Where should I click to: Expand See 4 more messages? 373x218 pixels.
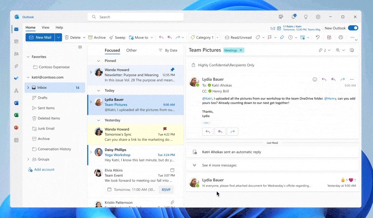pyautogui.click(x=219, y=165)
